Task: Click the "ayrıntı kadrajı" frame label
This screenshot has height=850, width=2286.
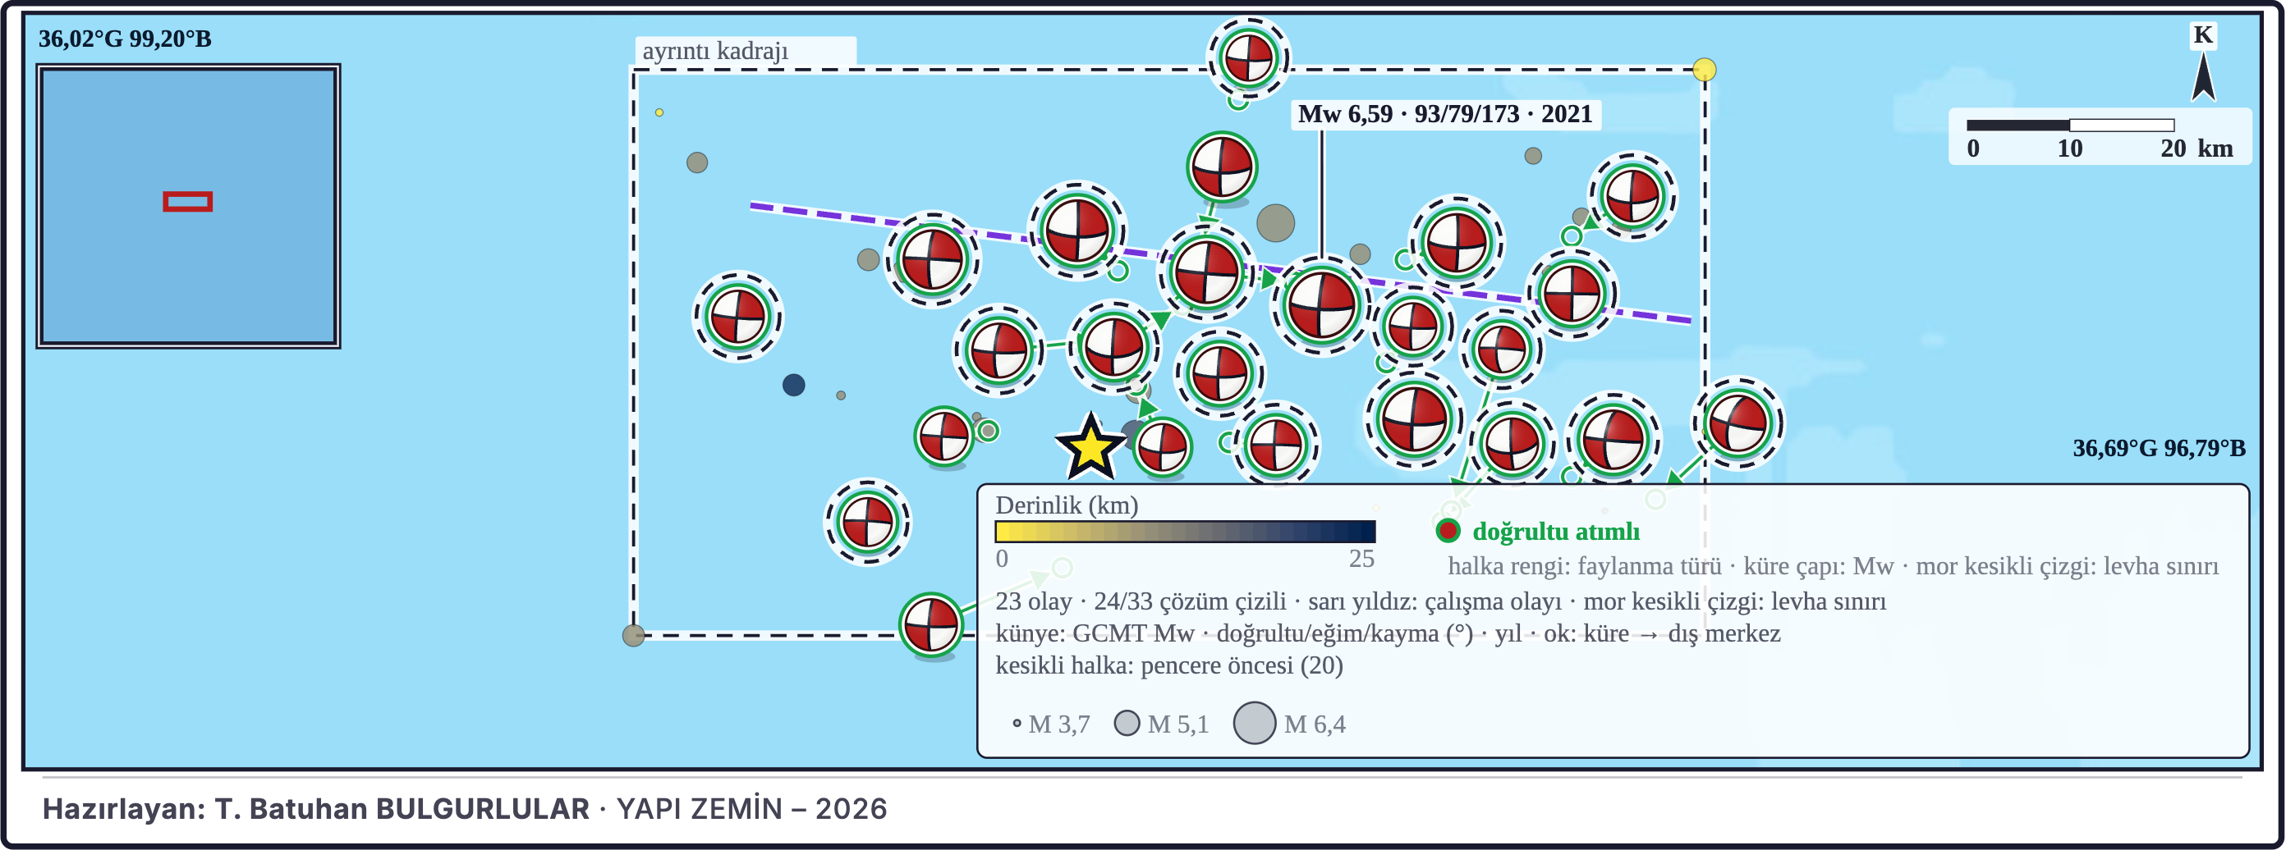Action: coord(715,51)
